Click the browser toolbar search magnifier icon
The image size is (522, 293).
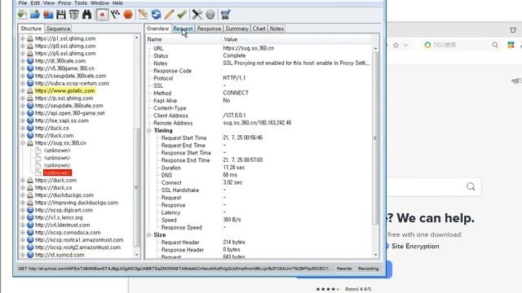pyautogui.click(x=495, y=45)
